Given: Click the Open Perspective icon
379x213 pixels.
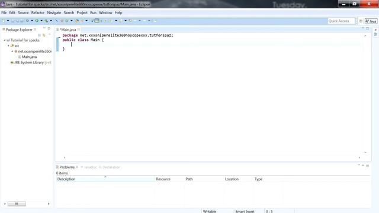Looking at the screenshot, I should pos(361,21).
